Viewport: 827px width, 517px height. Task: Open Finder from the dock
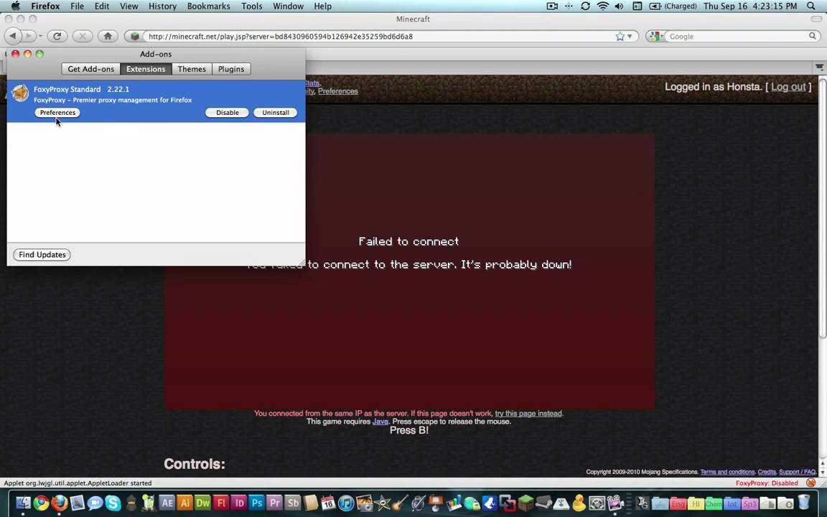click(x=23, y=503)
